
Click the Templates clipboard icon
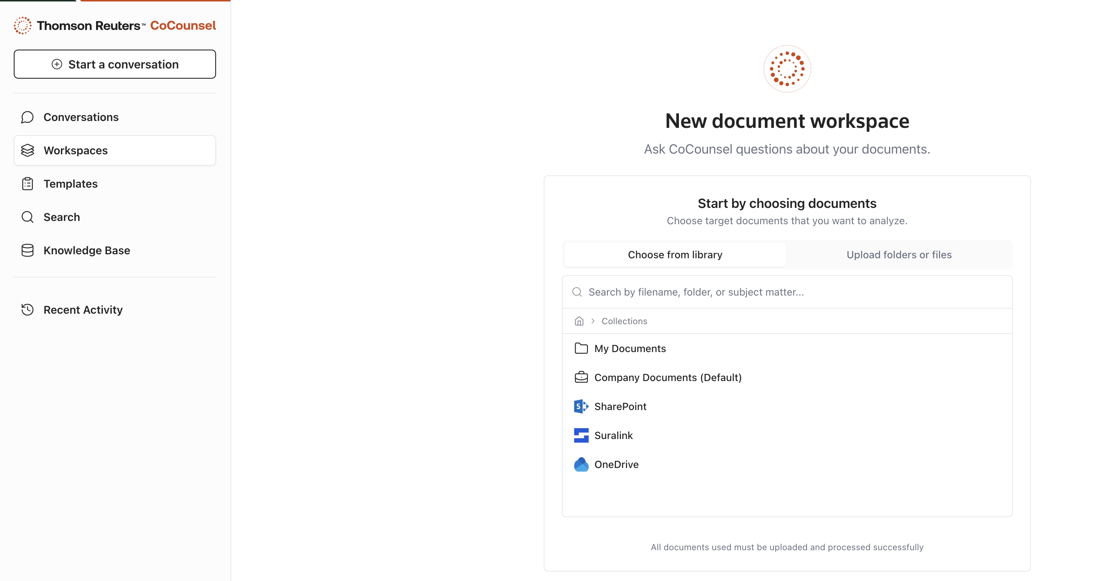pos(28,184)
